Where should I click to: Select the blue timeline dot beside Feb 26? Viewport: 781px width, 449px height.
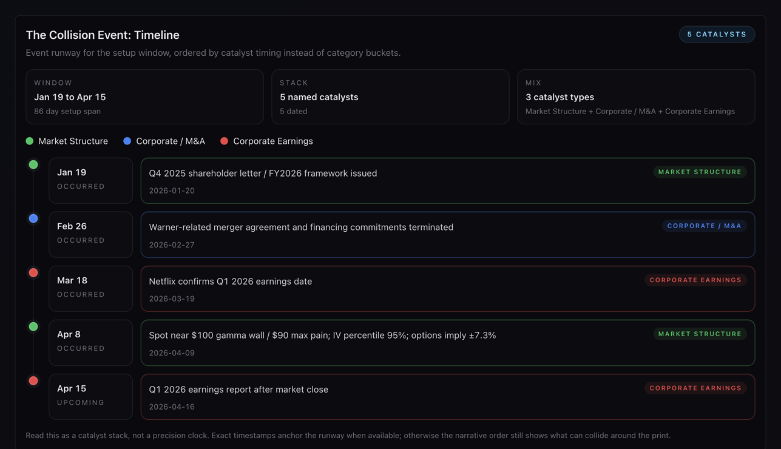pos(33,218)
